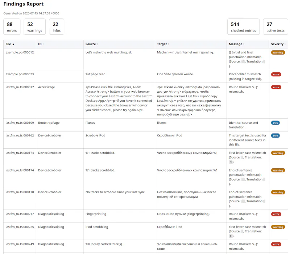Click target text "Machen wir das Internet mehrsprachig."
Image resolution: width=290 pixels, height=254 pixels.
(185, 52)
